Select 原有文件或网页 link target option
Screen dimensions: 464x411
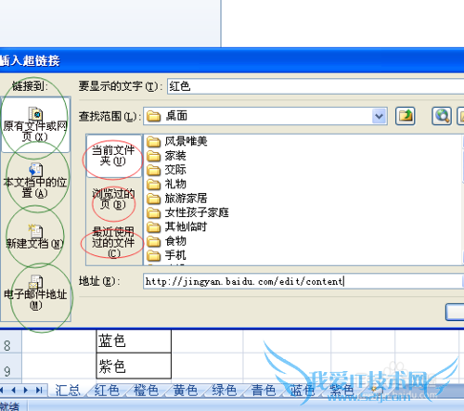click(x=35, y=124)
